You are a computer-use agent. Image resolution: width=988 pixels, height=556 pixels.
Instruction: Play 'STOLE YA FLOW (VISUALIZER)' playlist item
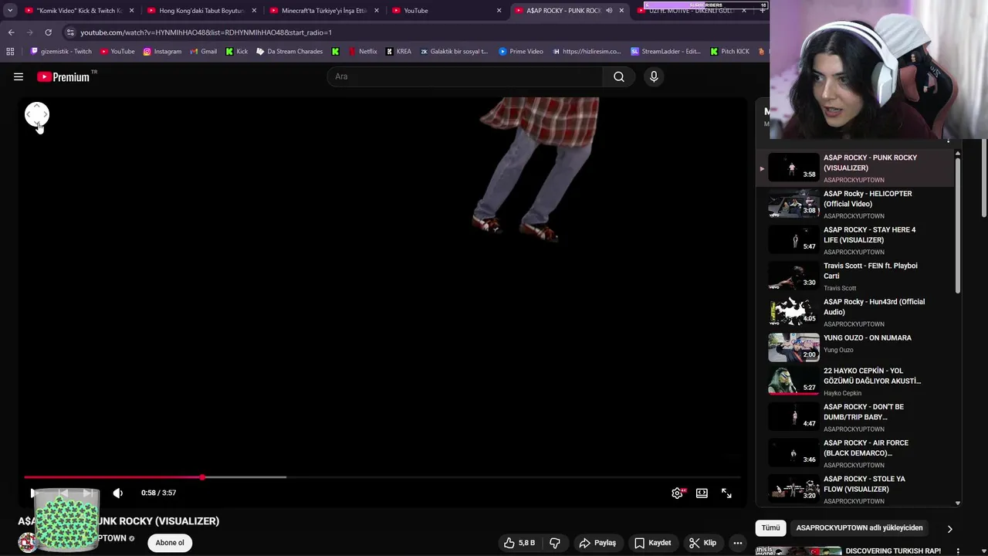(857, 490)
